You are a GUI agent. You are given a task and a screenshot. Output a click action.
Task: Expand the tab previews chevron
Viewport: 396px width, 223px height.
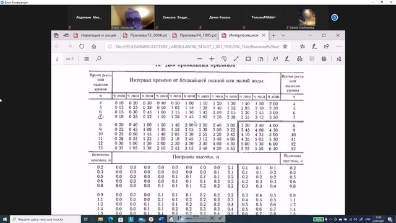point(283,35)
